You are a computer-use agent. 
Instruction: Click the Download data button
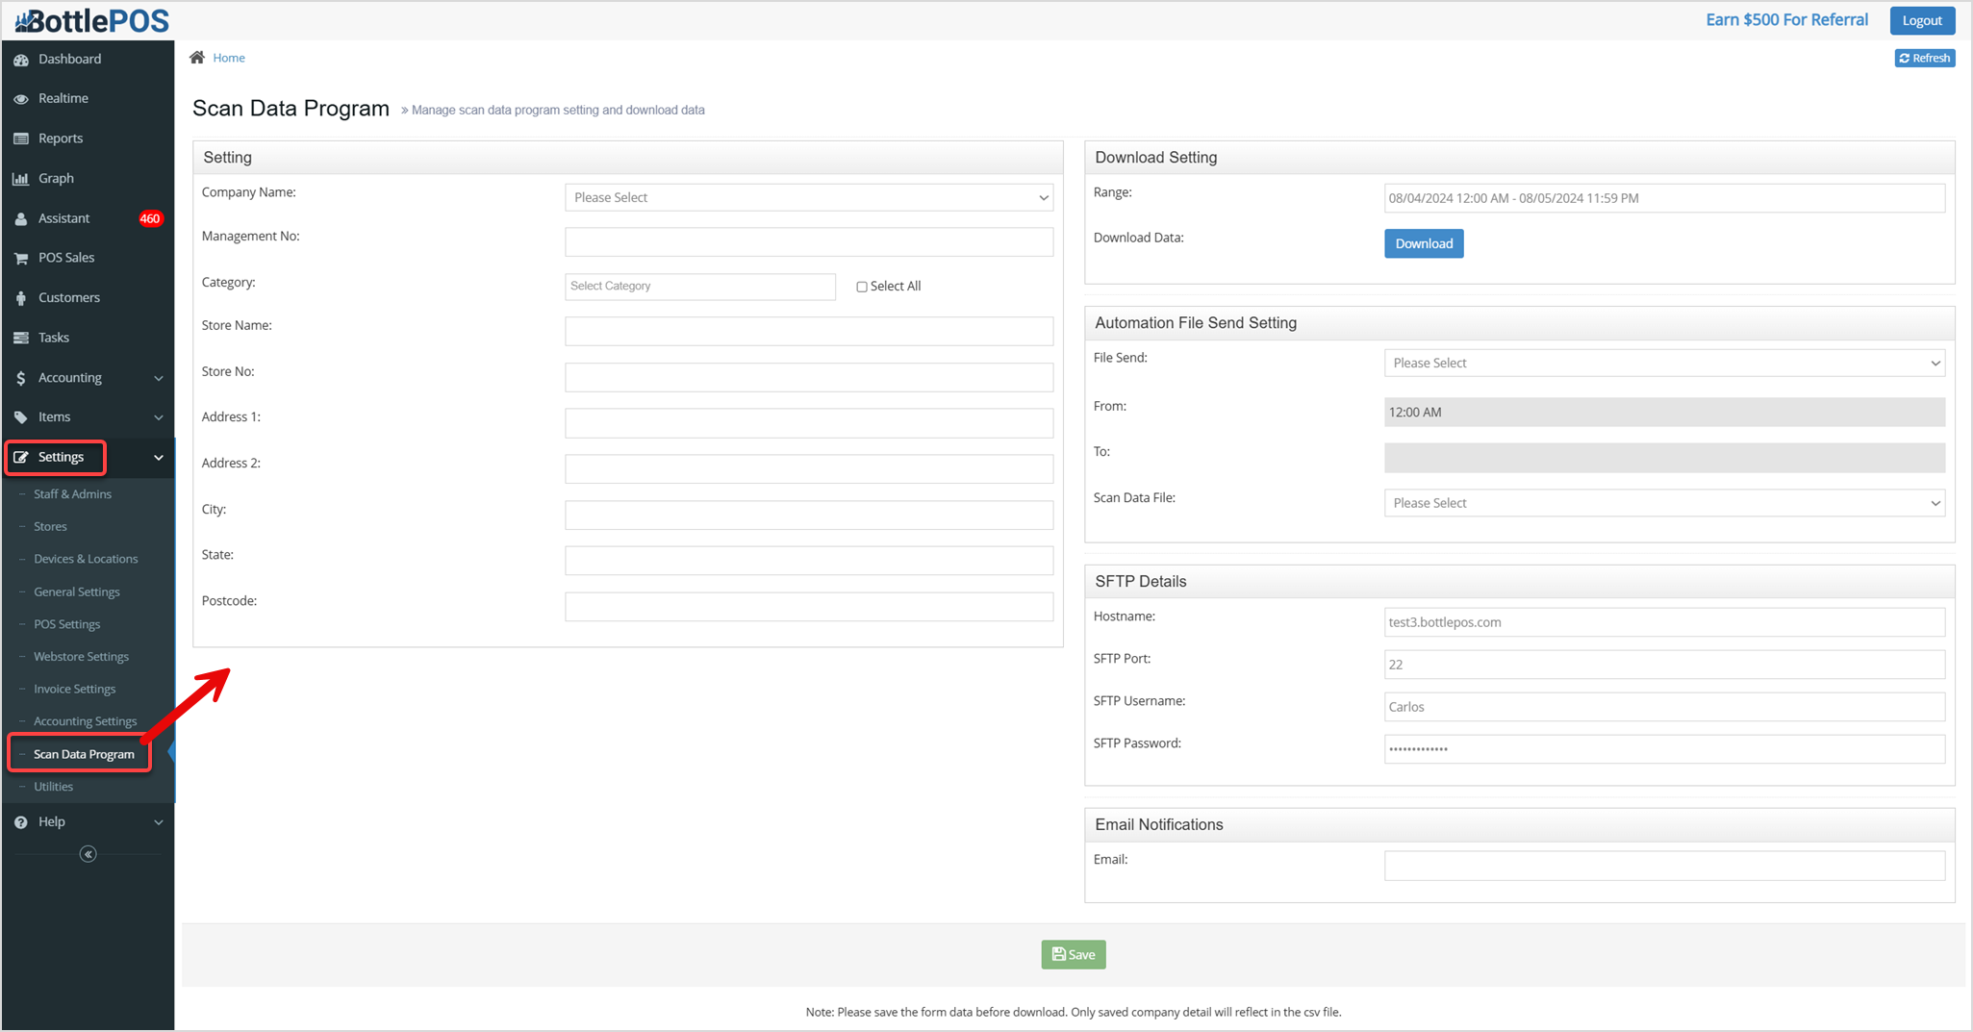pyautogui.click(x=1424, y=243)
